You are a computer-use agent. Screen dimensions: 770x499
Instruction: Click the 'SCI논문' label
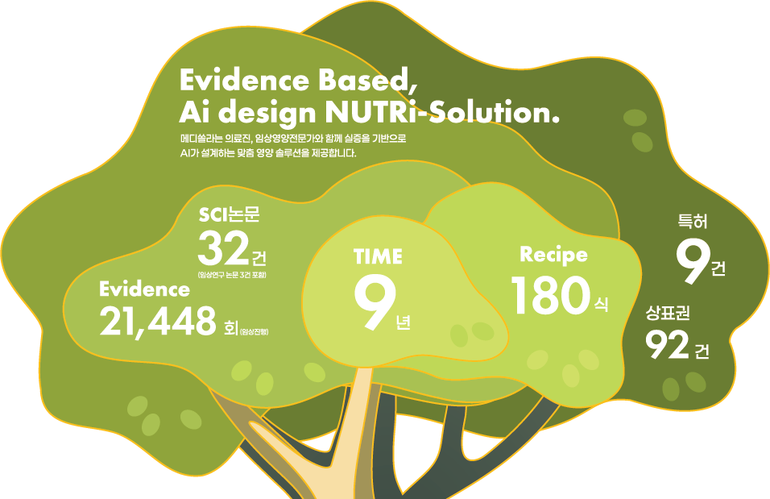click(x=230, y=215)
